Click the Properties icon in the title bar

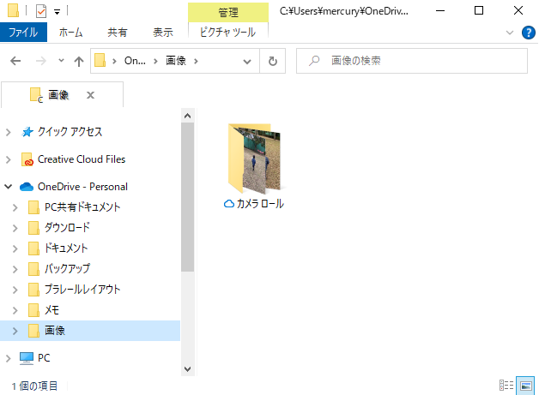pos(40,11)
